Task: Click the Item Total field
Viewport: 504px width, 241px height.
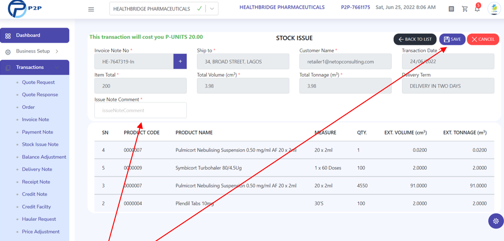Action: point(140,86)
